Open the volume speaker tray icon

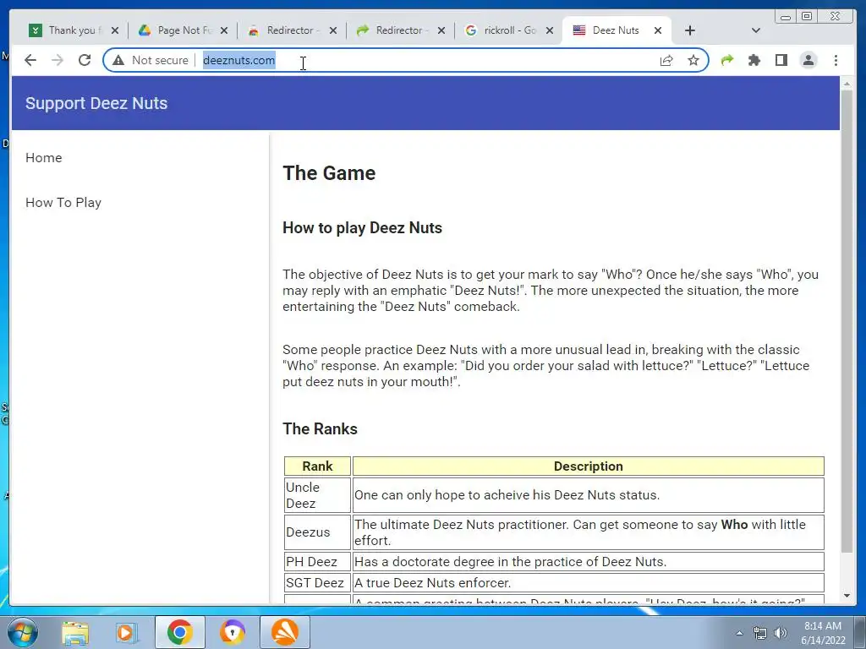(x=781, y=633)
